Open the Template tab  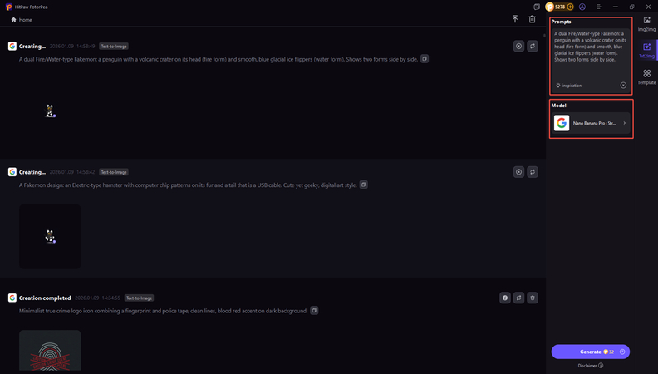coord(646,77)
